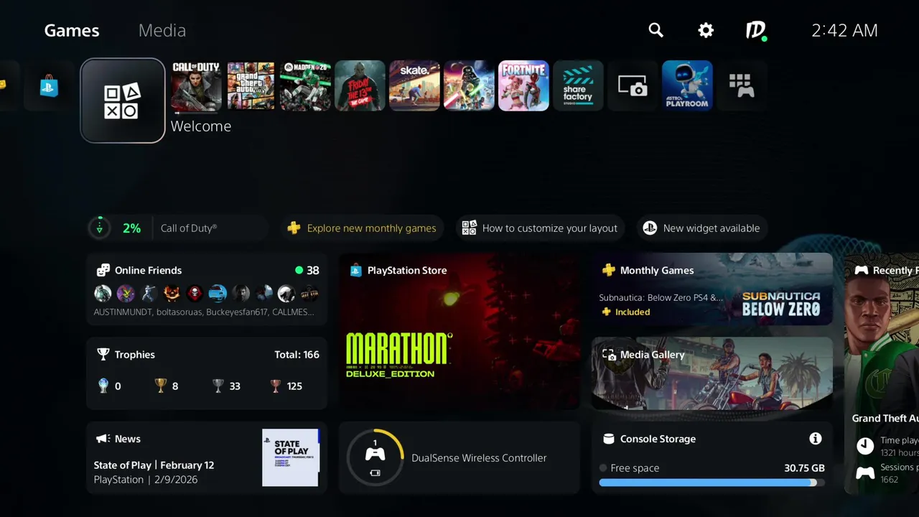Viewport: 919px width, 517px height.
Task: Open the Friday the 13th tile
Action: [360, 85]
